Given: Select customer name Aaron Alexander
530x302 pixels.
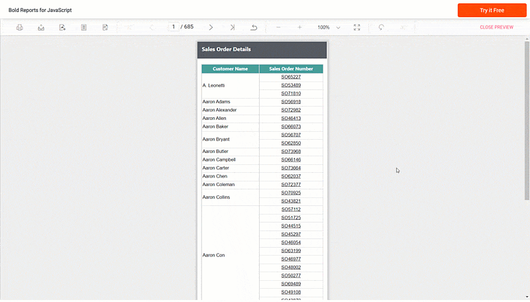Looking at the screenshot, I should tap(220, 110).
